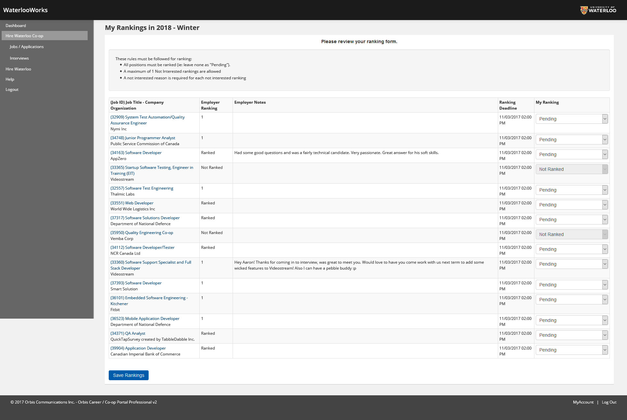Open ranking dropdown for Software Support Specialist job
Image resolution: width=627 pixels, height=420 pixels.
point(572,264)
